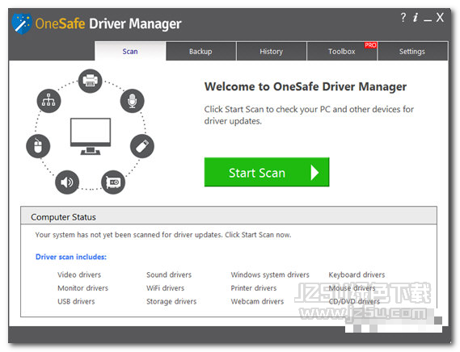The height and width of the screenshot is (352, 460).
Task: Click 'Storage drivers' text
Action: [x=171, y=301]
